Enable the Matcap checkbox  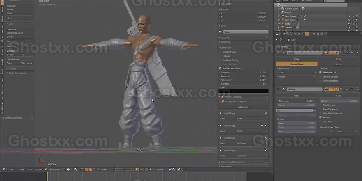[220, 56]
